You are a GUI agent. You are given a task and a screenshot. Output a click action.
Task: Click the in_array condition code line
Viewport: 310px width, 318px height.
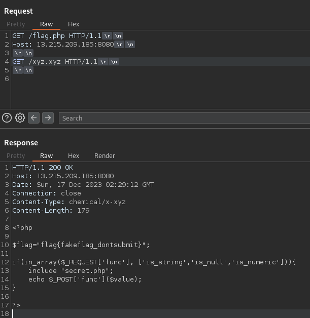tap(154, 262)
